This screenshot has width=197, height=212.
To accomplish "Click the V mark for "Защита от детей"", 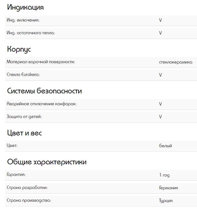I will [161, 117].
